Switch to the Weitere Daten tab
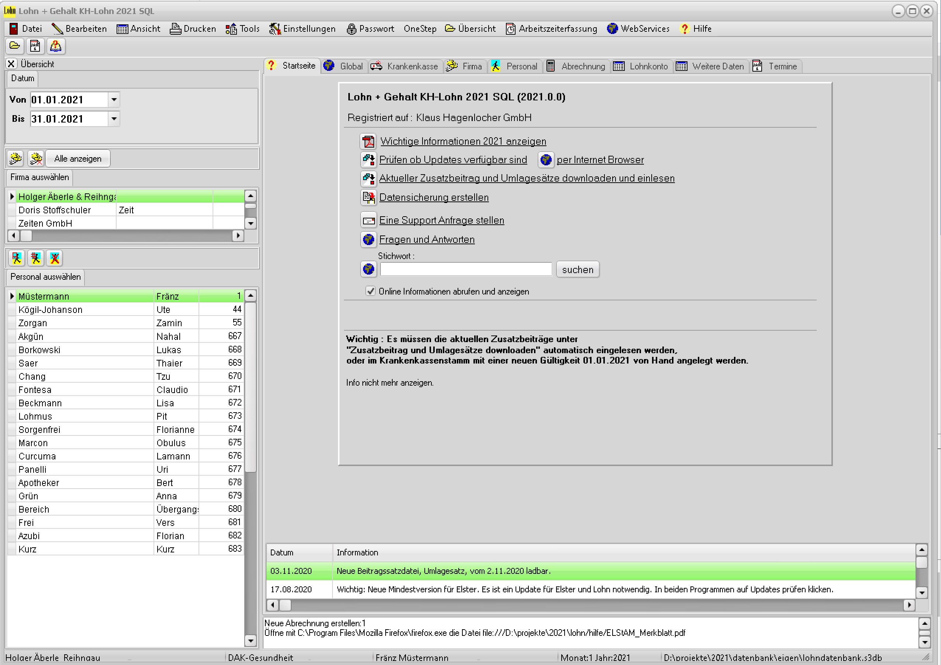The height and width of the screenshot is (665, 941). coord(711,66)
